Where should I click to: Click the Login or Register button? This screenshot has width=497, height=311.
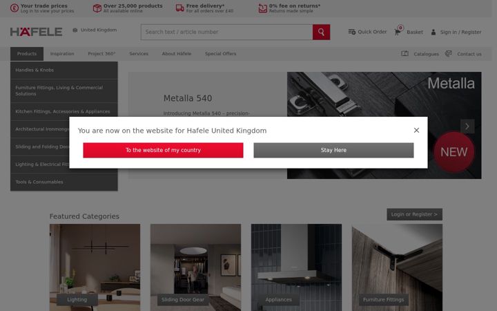(414, 214)
